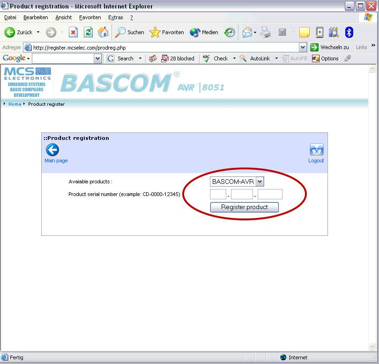The width and height of the screenshot is (379, 364).
Task: Click the MCS Electronics logo
Action: coord(27,82)
